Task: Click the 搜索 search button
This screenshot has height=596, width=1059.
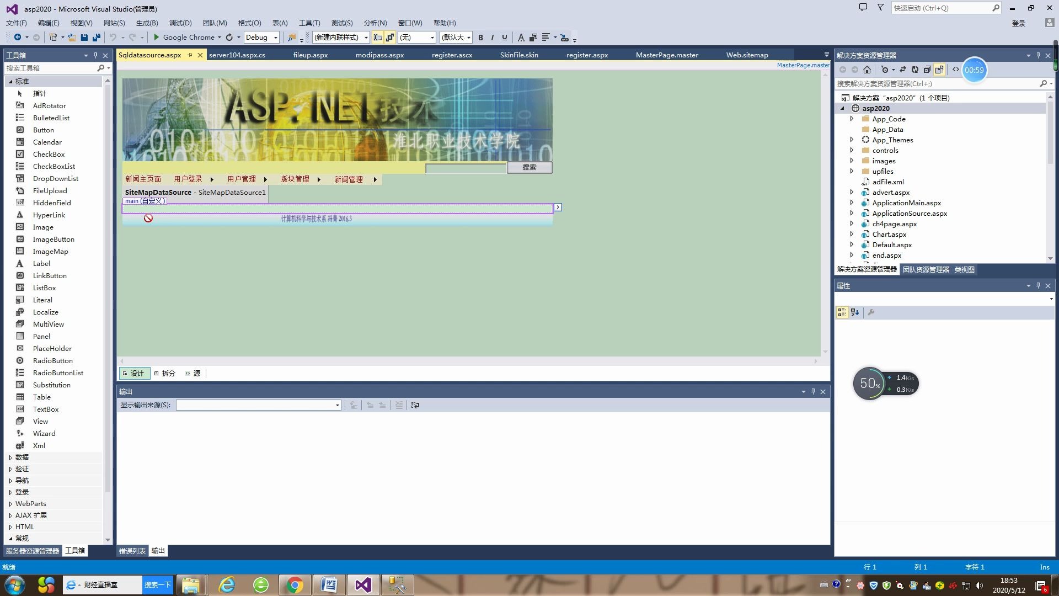Action: [529, 167]
